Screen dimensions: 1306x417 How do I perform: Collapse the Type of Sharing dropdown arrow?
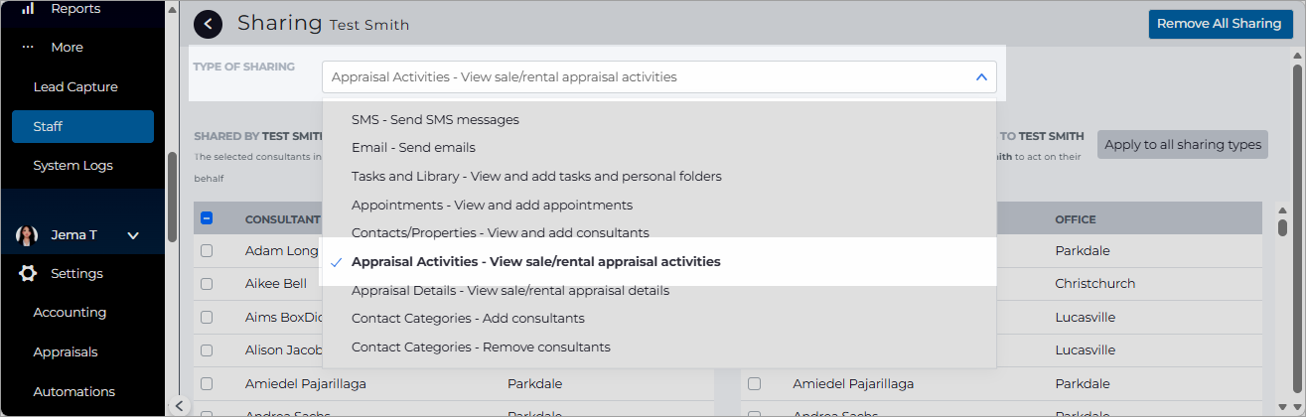(x=980, y=76)
